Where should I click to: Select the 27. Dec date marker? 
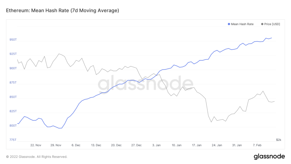point(136,145)
